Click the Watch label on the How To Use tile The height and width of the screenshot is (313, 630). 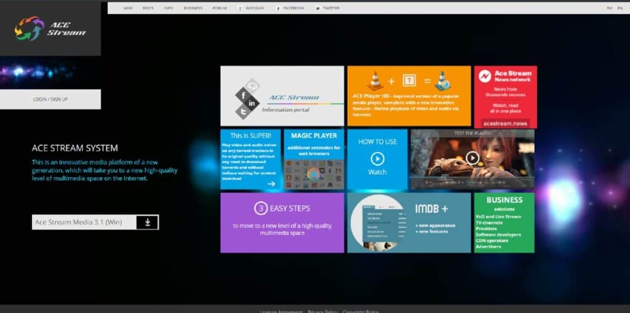[x=377, y=172]
